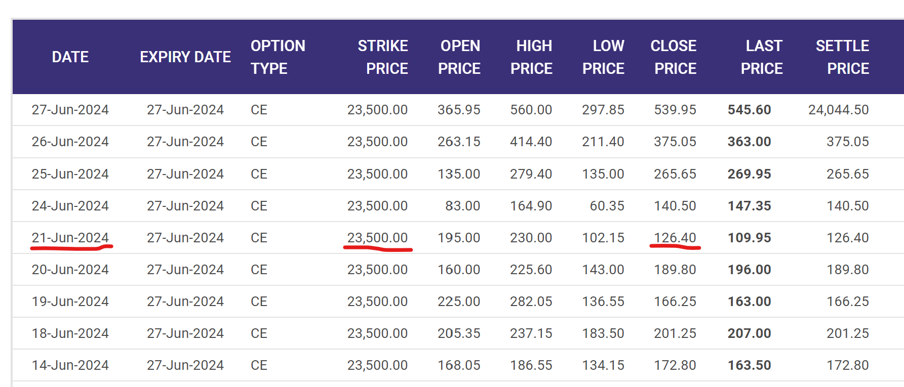The height and width of the screenshot is (387, 904).
Task: Click the LOW PRICE column header
Action: (603, 57)
